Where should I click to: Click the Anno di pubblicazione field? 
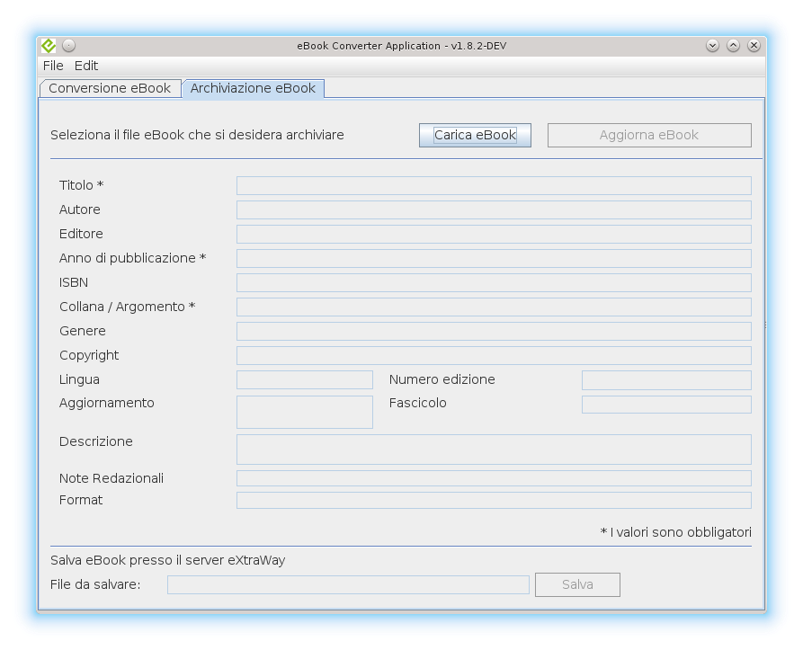494,258
